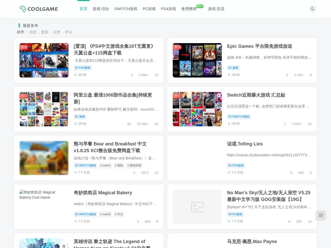The image size is (331, 248).
Task: Open 阿里云盘 最强1006部作品合集 post title
Action: click(x=113, y=98)
